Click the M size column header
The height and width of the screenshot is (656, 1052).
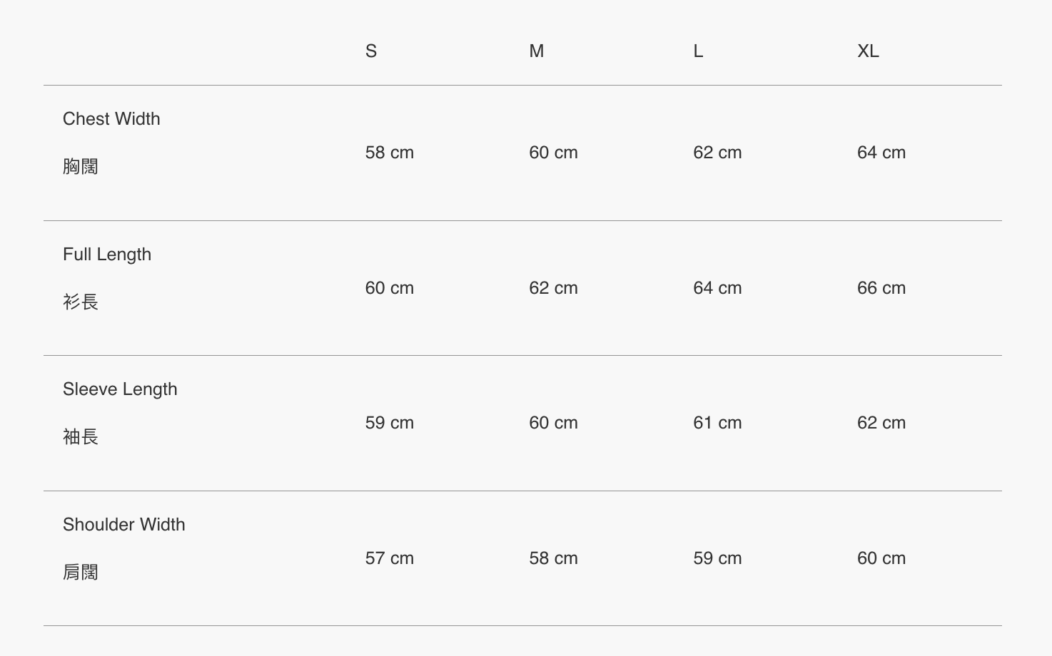537,51
